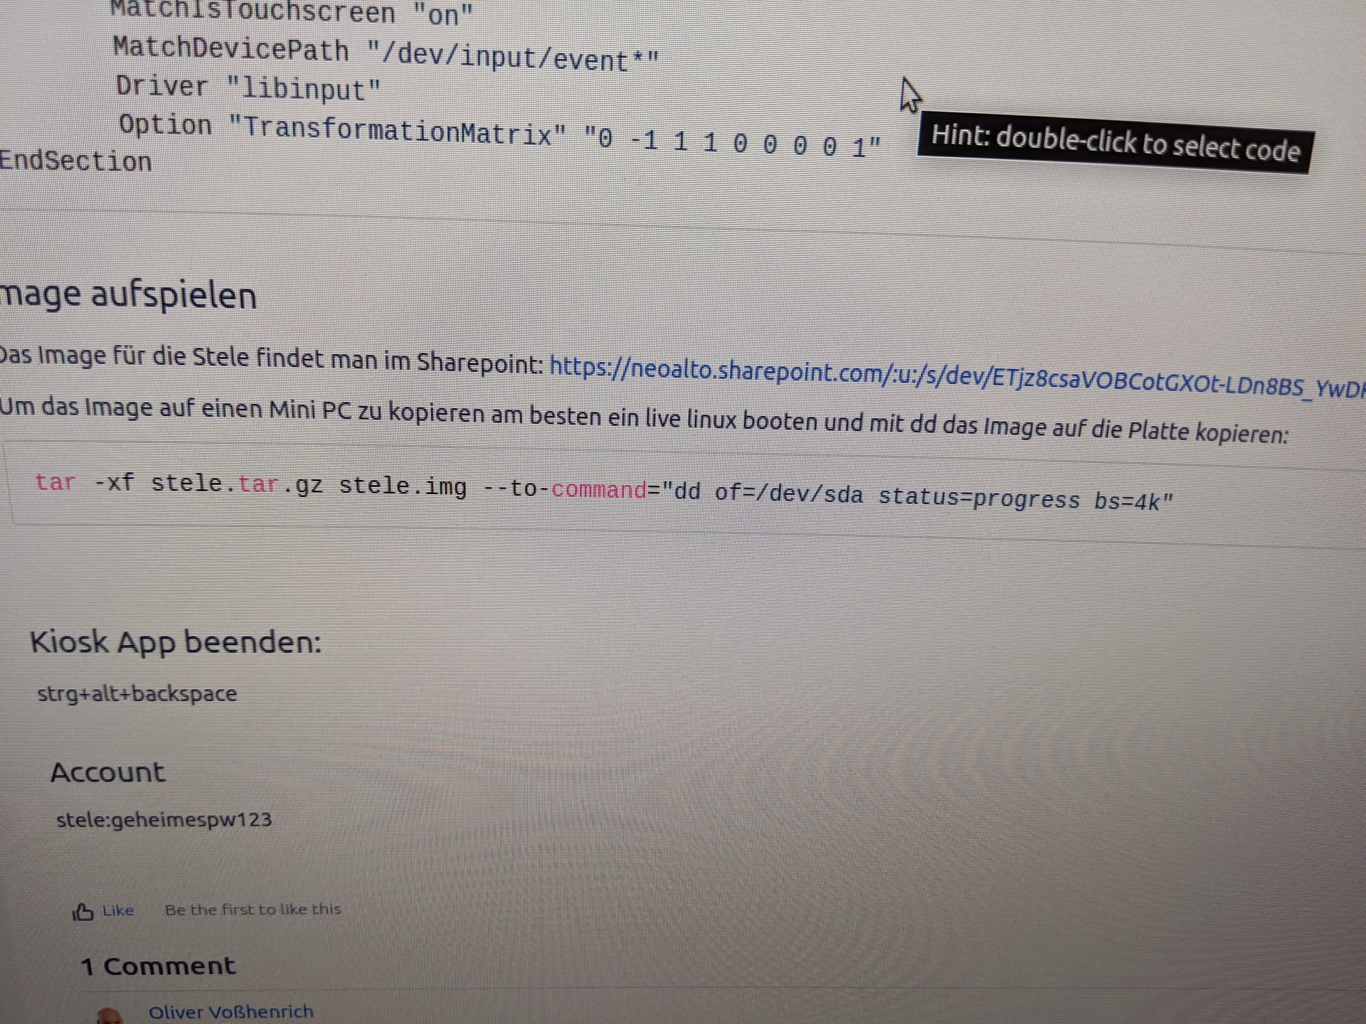Click the thumbs-up Like icon
The image size is (1366, 1024).
83,912
